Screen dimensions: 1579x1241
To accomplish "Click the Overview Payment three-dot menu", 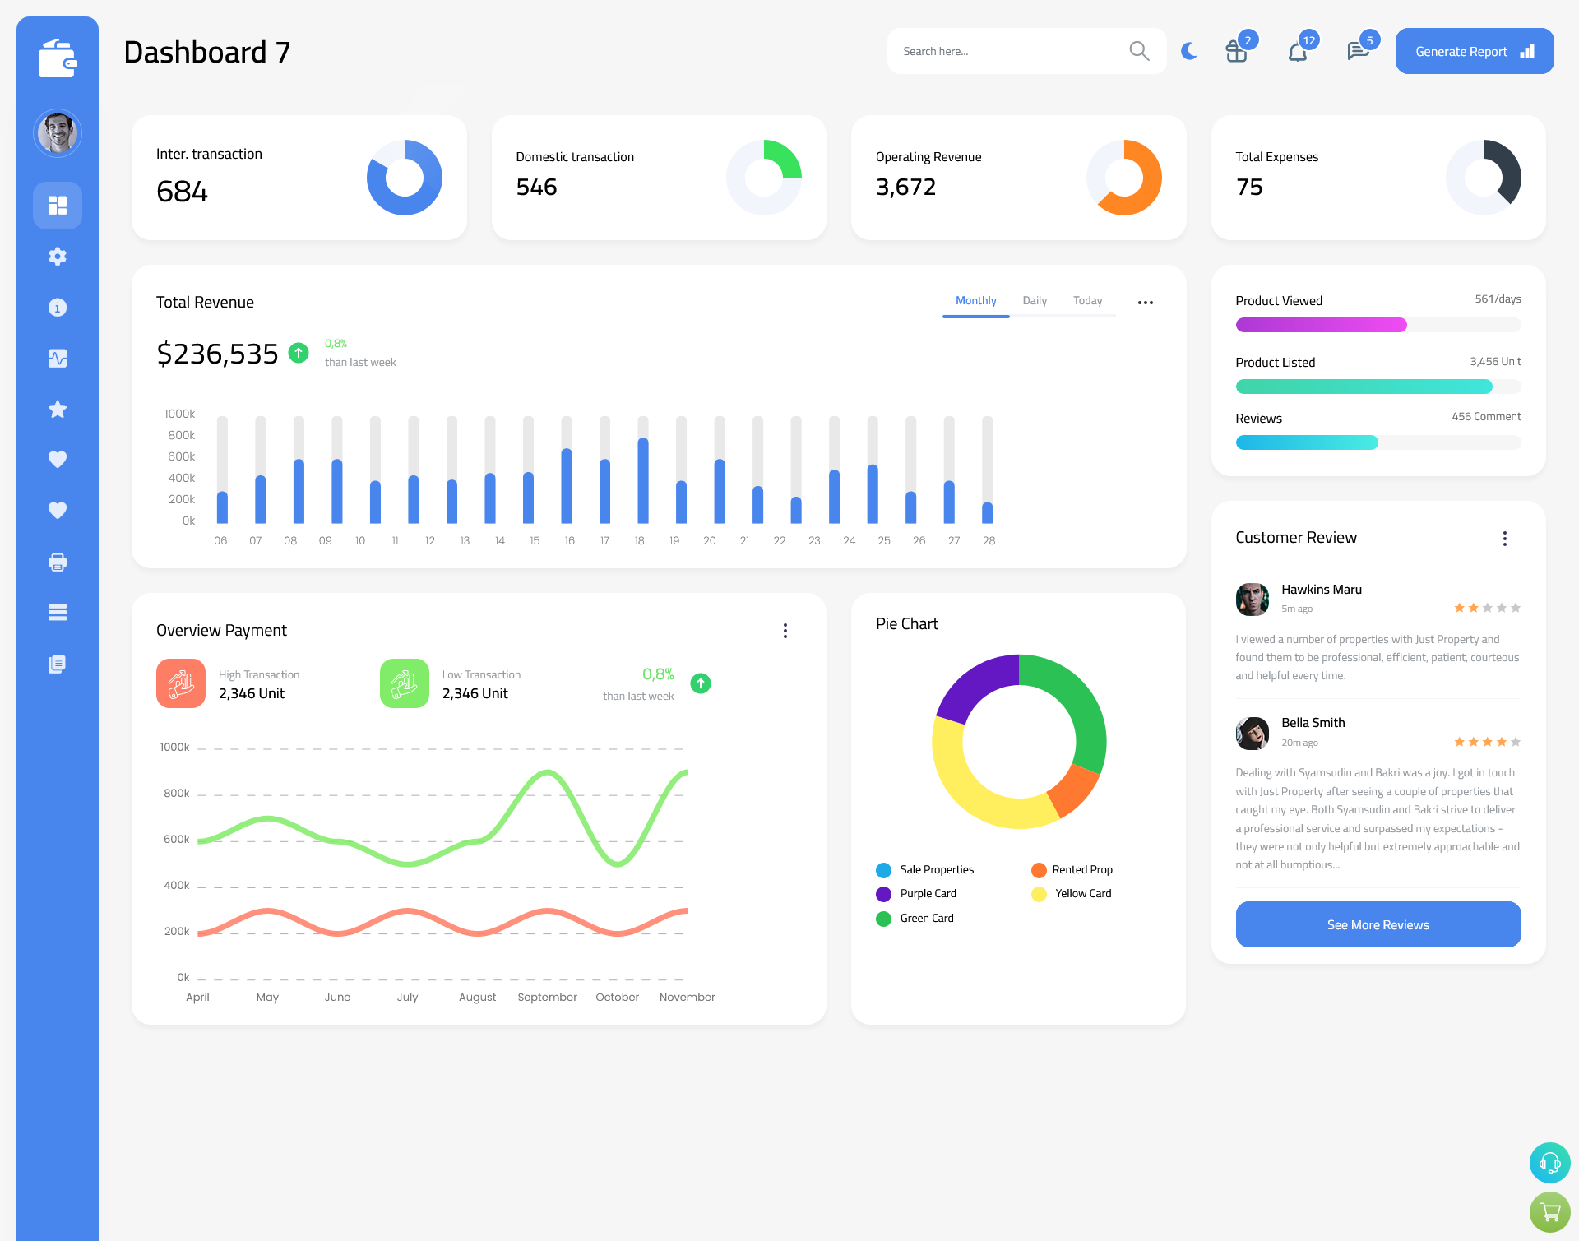I will (785, 629).
